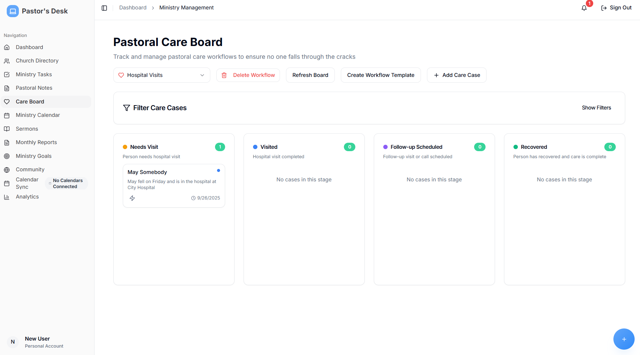Open Ministry Goals target icon
Viewport: 640px width, 355px height.
point(7,156)
